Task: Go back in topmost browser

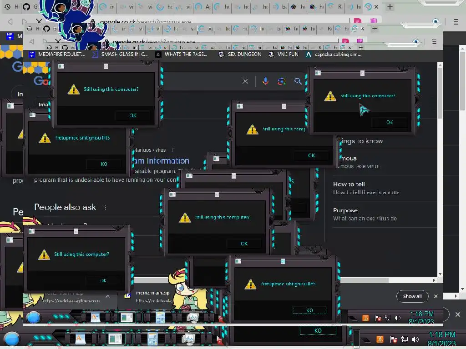Action: click(10, 21)
